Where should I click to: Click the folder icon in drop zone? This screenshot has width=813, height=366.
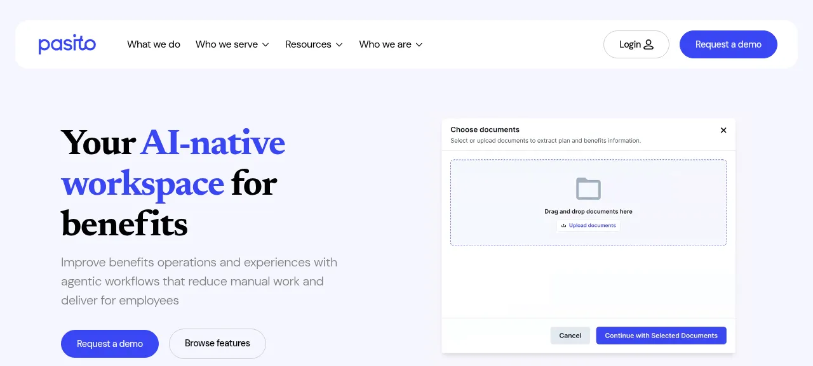pos(588,189)
